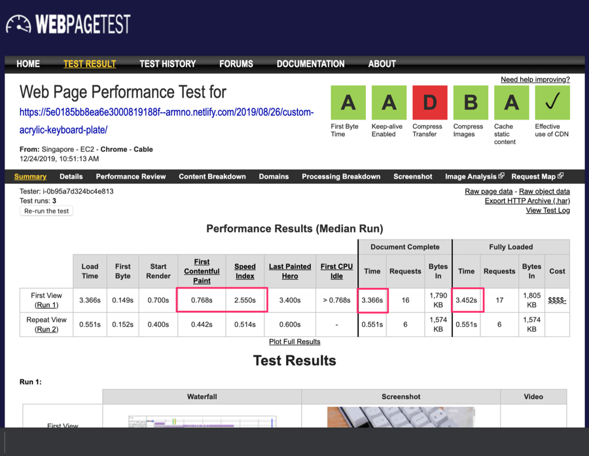Open the tested netlify page URL
Viewport: 589px width, 456px height.
click(x=166, y=121)
